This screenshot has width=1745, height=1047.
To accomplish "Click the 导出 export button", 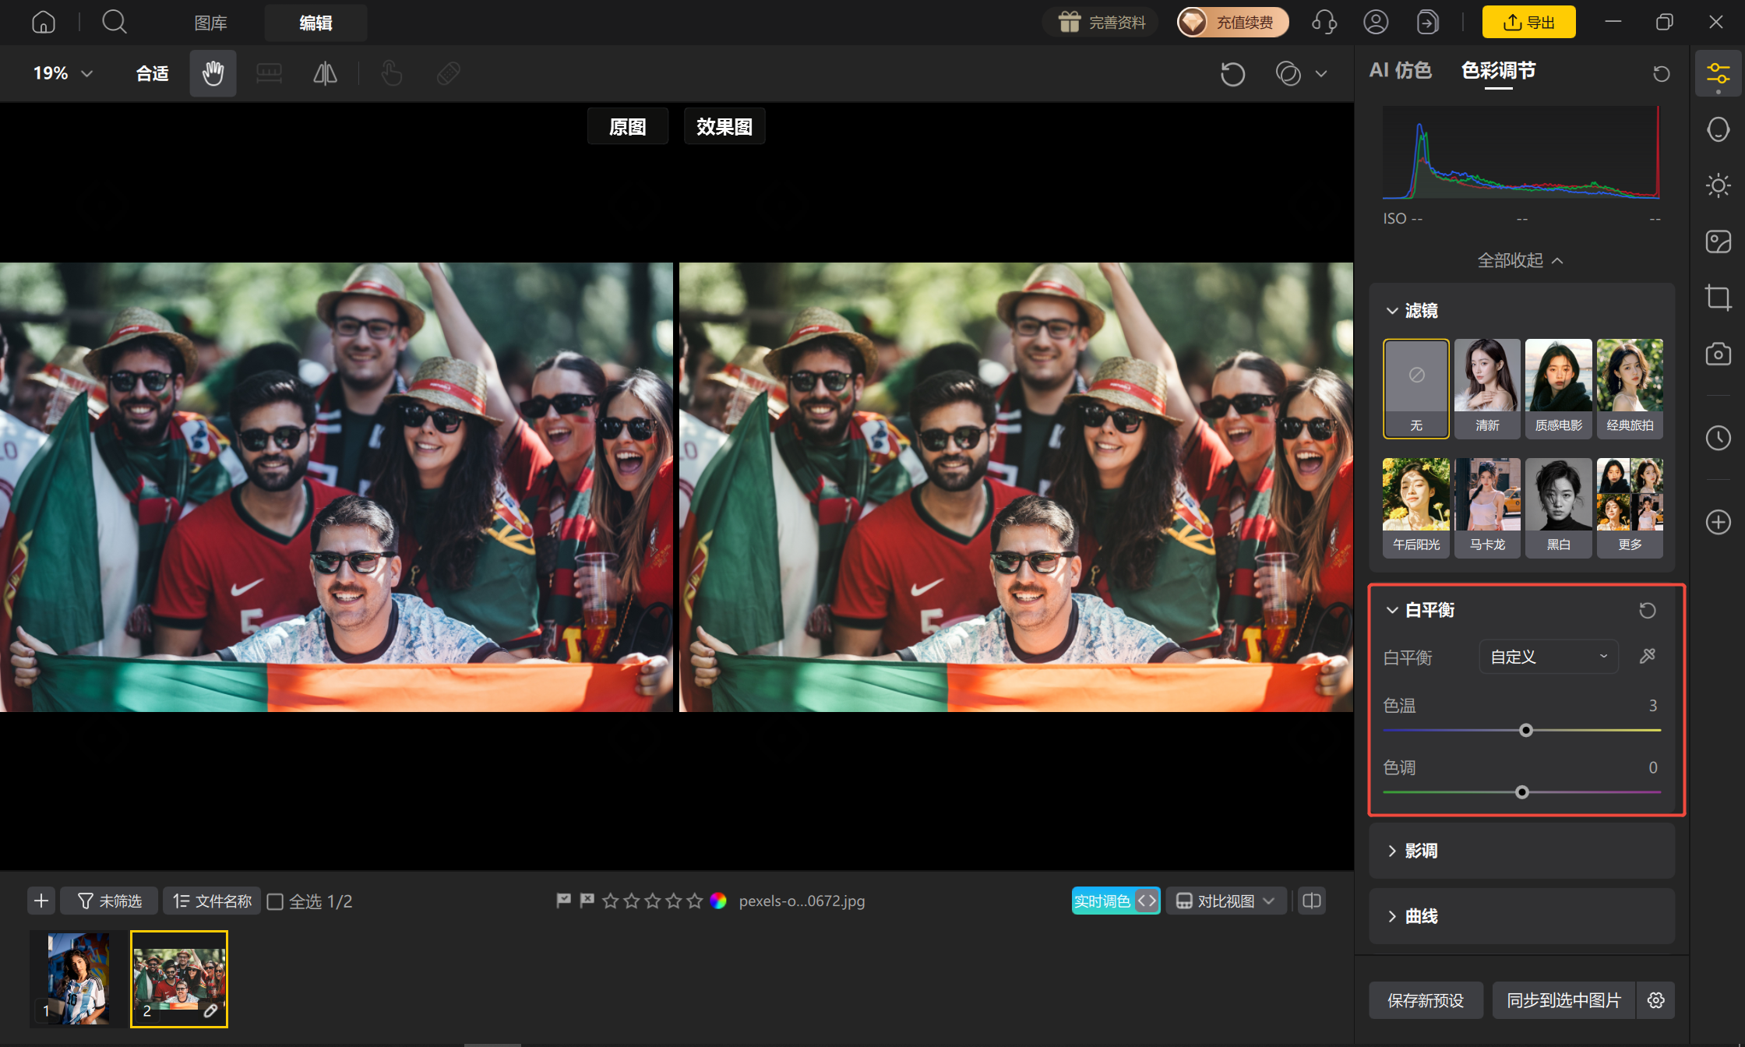I will pyautogui.click(x=1528, y=22).
